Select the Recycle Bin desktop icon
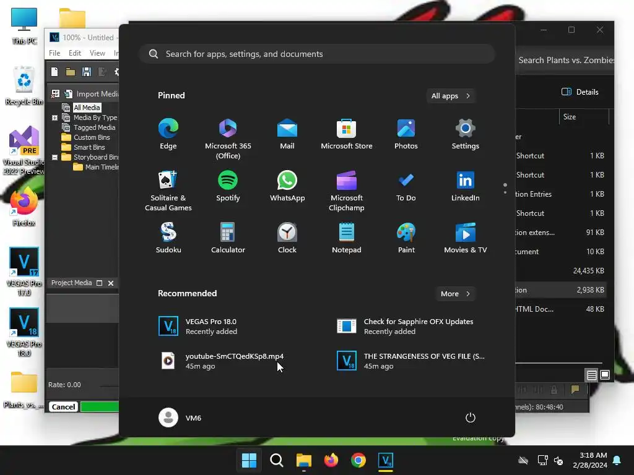Viewport: 634px width, 475px height. pyautogui.click(x=24, y=85)
